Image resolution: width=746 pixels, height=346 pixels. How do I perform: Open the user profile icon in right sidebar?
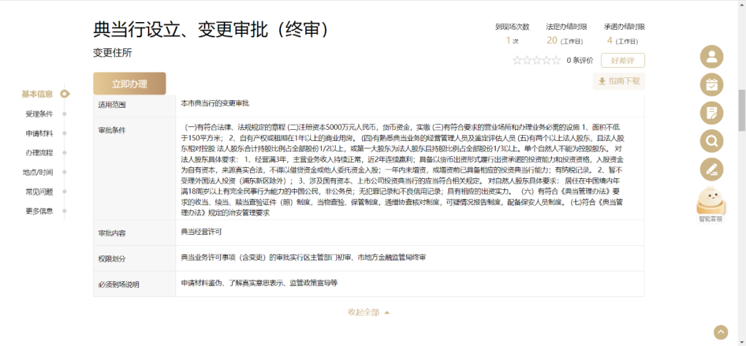click(x=711, y=57)
